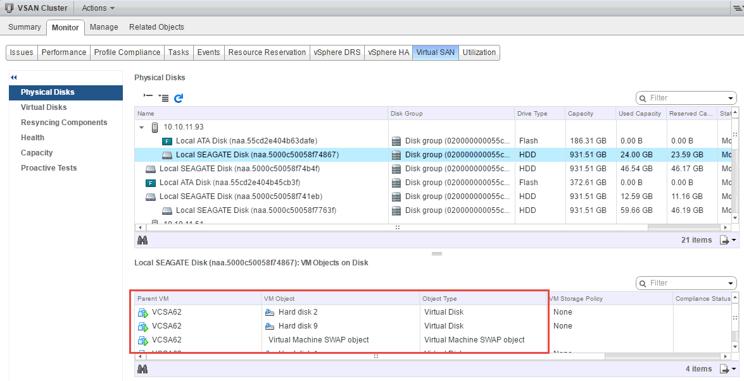
Task: Open the Utilization sub-tab
Action: point(479,52)
